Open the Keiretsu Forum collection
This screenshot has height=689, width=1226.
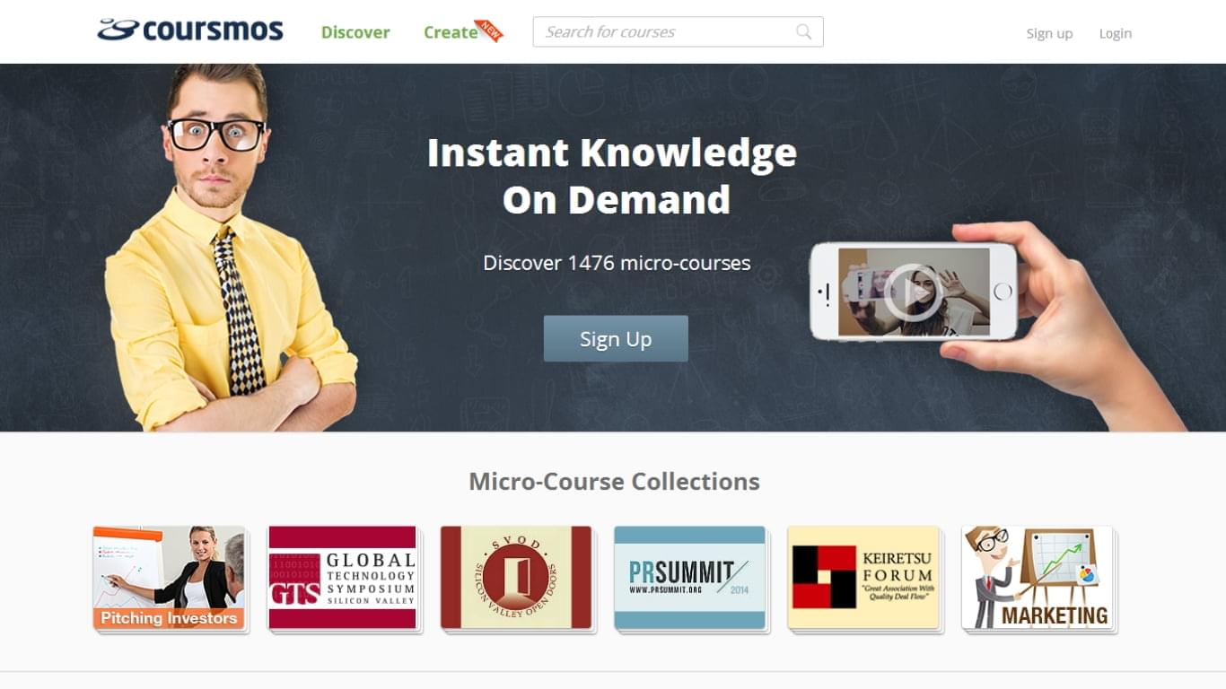[864, 579]
